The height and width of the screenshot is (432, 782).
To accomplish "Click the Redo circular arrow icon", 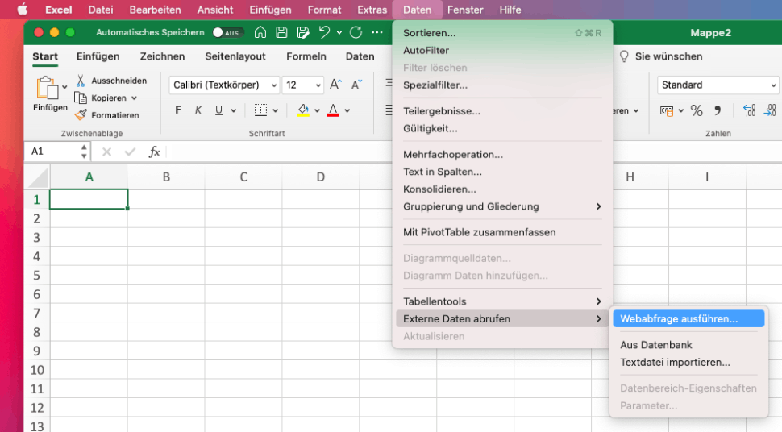I will point(356,32).
